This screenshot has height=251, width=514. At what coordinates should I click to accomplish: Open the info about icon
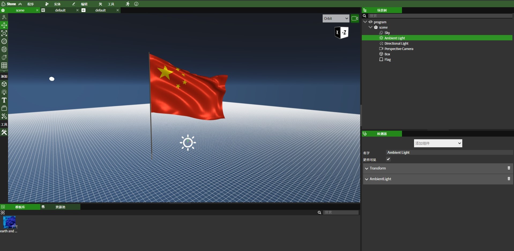tap(136, 4)
